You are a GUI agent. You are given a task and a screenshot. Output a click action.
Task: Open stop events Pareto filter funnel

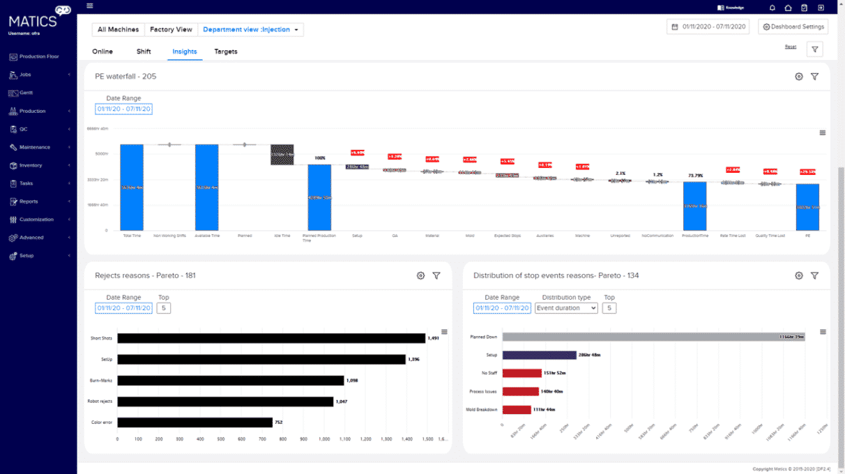pos(814,275)
